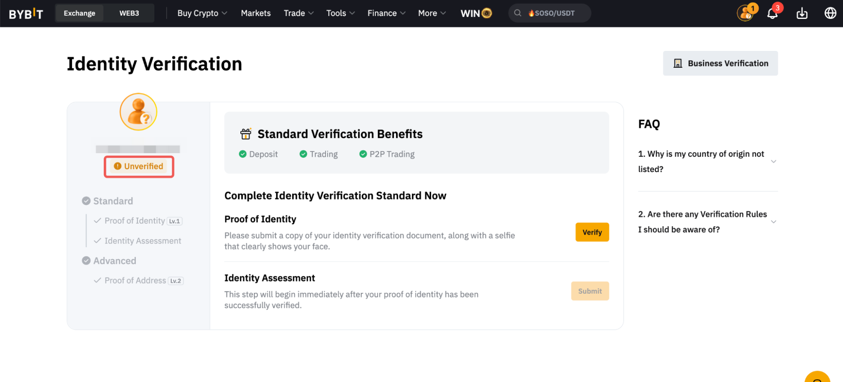Expand the Buy Crypto dropdown
The height and width of the screenshot is (382, 843).
tap(202, 13)
